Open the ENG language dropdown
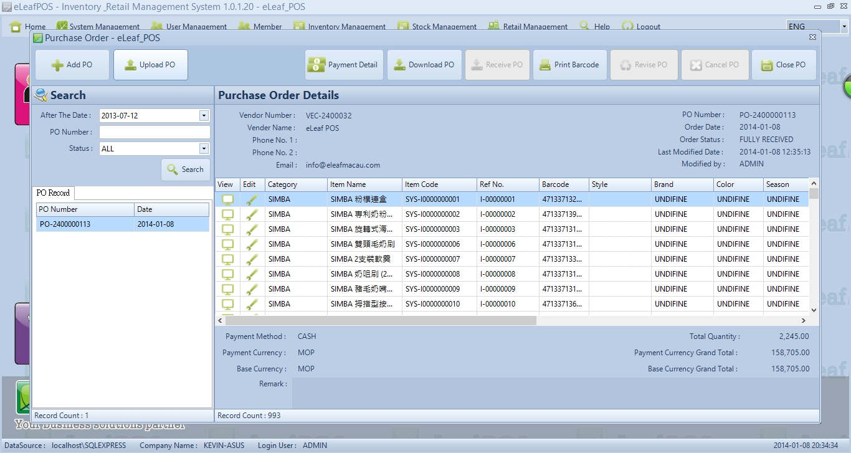This screenshot has height=453, width=851. (844, 27)
